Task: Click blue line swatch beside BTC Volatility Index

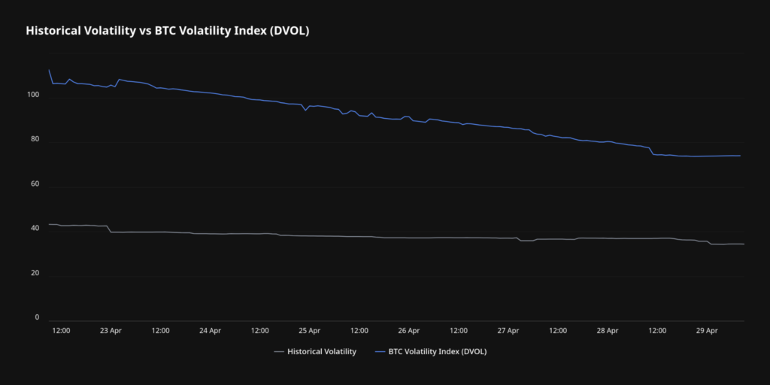Action: [380, 351]
